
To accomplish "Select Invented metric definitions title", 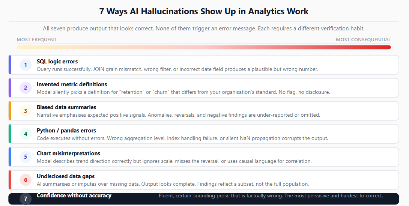I will click(x=72, y=84).
